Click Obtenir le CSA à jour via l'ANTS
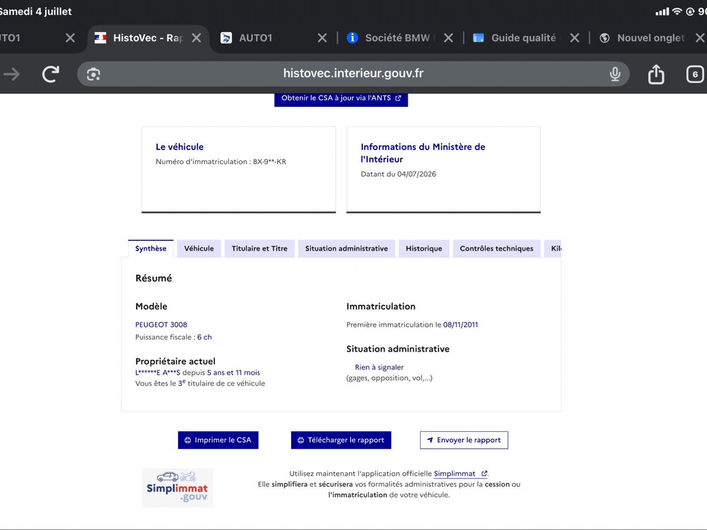 pos(341,98)
